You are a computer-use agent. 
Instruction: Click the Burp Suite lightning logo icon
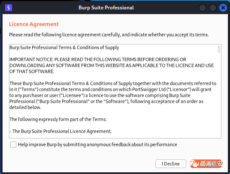tap(9, 8)
